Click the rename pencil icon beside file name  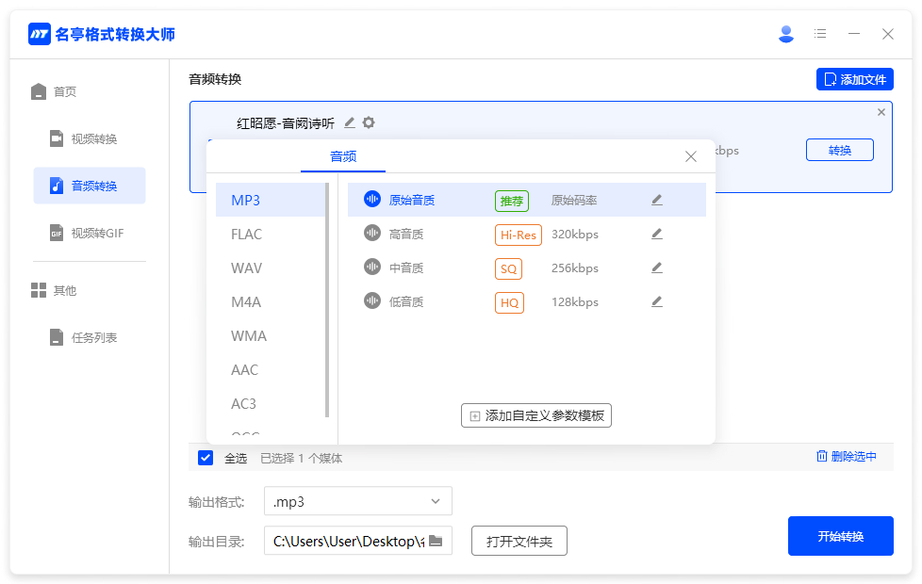pos(350,122)
